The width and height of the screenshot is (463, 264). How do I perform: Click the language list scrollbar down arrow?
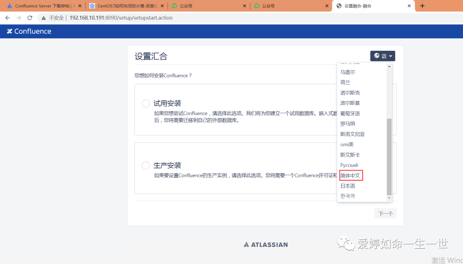[389, 198]
